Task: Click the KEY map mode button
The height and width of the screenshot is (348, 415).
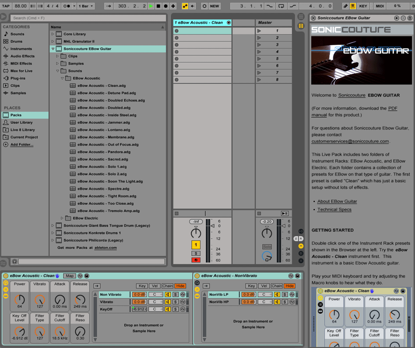Action: click(363, 6)
